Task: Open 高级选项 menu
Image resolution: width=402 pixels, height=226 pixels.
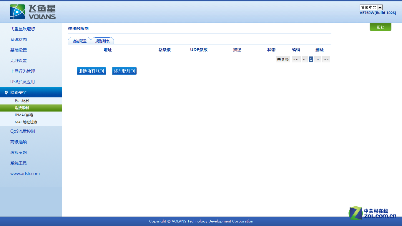Action: click(19, 142)
